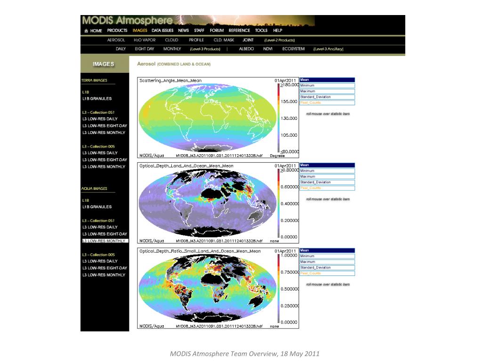Viewport: 482px width, 361px height.
Task: Select Pixel_Counts for Optical_Depth_Ratio_Small map
Action: tap(327, 274)
